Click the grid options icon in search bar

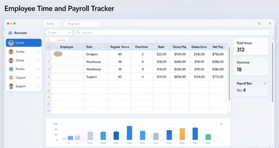[270, 33]
